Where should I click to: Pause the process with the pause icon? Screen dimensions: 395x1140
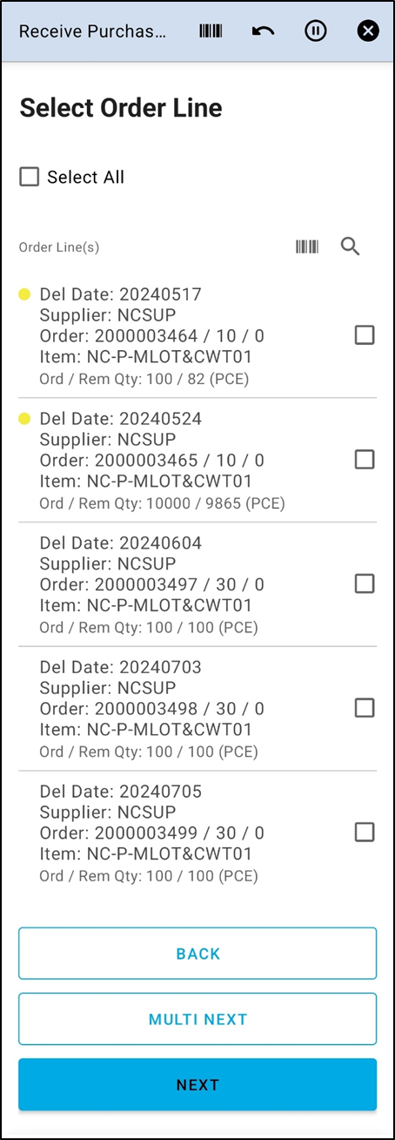(316, 31)
